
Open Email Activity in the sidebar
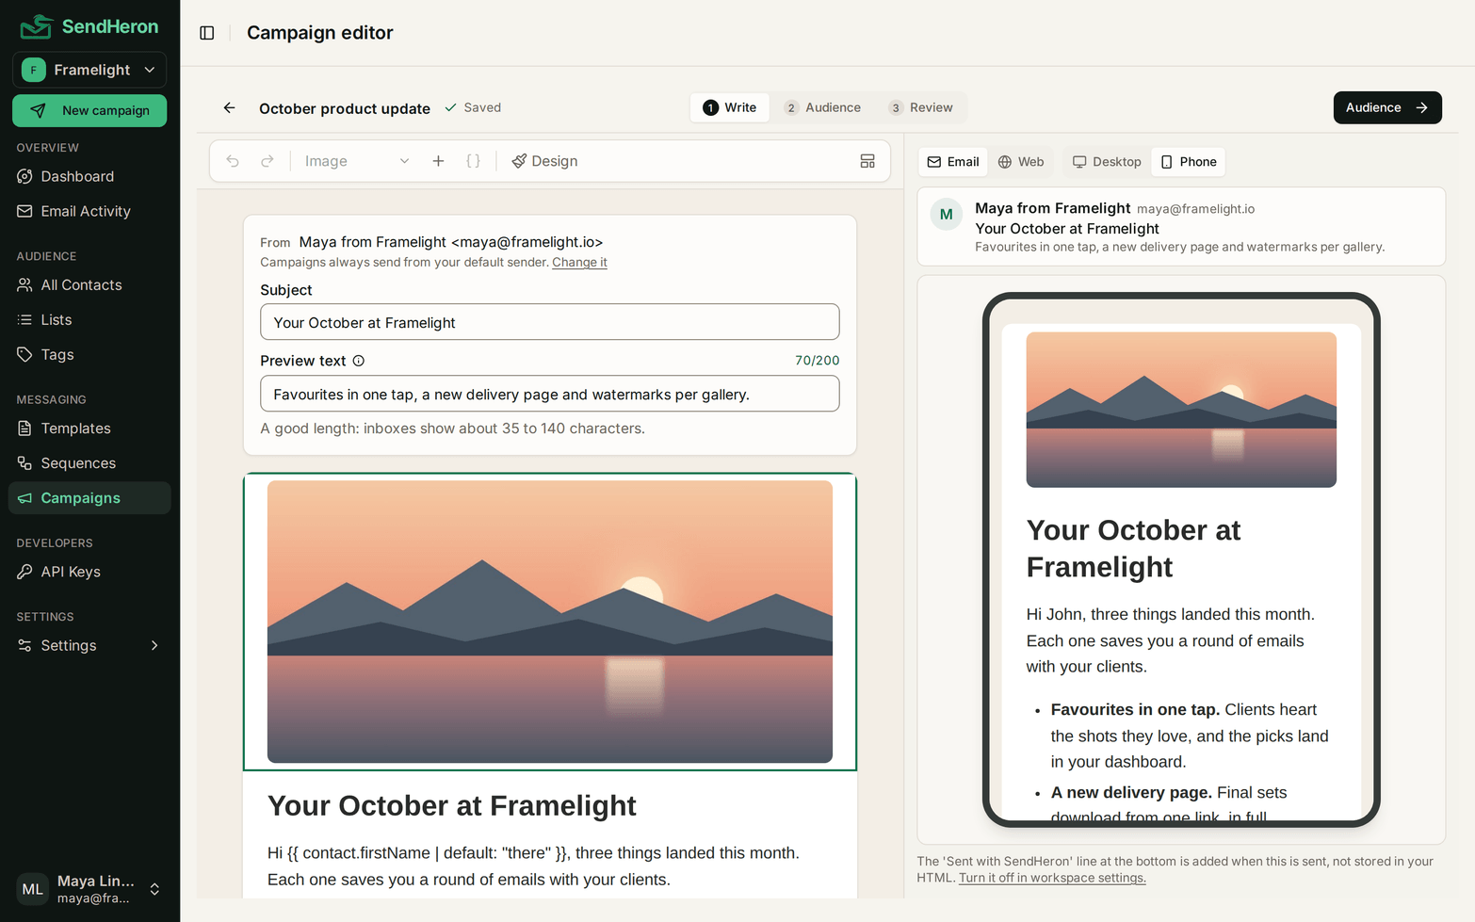(89, 211)
